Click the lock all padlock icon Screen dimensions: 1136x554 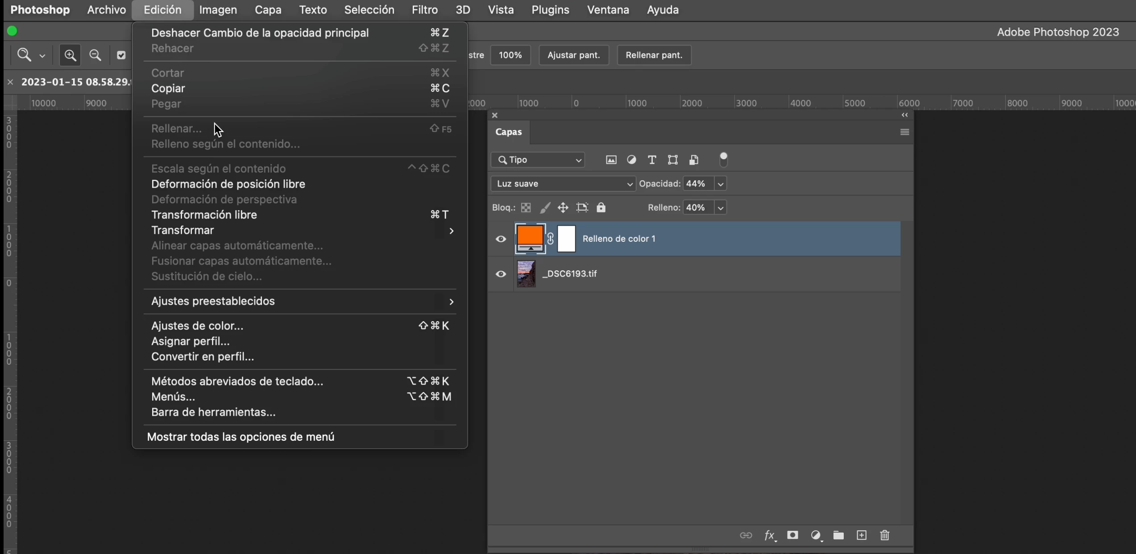tap(601, 208)
